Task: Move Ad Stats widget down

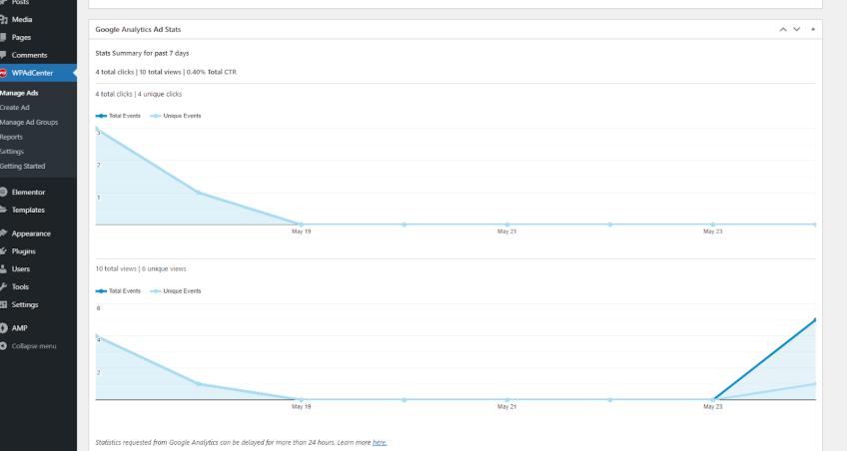Action: [797, 30]
